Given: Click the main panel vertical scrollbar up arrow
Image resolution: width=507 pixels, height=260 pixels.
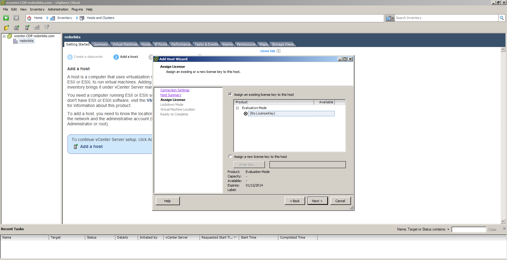Looking at the screenshot, I should coord(503,49).
